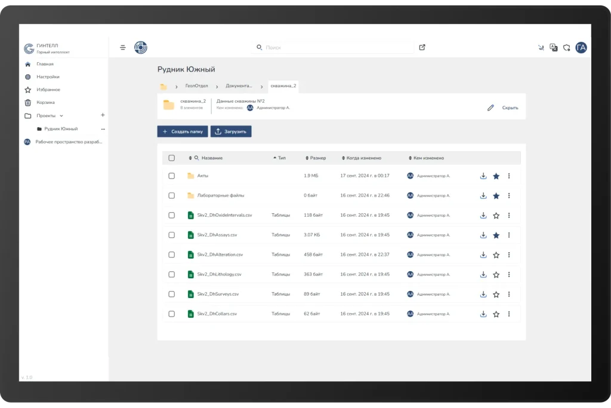Click into the Поиск search field
Viewport: 611px width, 408px height.
click(334, 47)
